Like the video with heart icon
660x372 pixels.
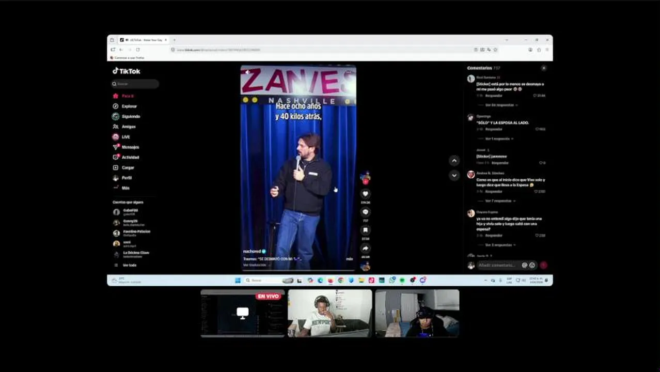pyautogui.click(x=365, y=194)
